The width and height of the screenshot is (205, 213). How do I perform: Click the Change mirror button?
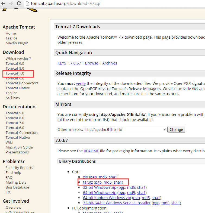(176, 129)
